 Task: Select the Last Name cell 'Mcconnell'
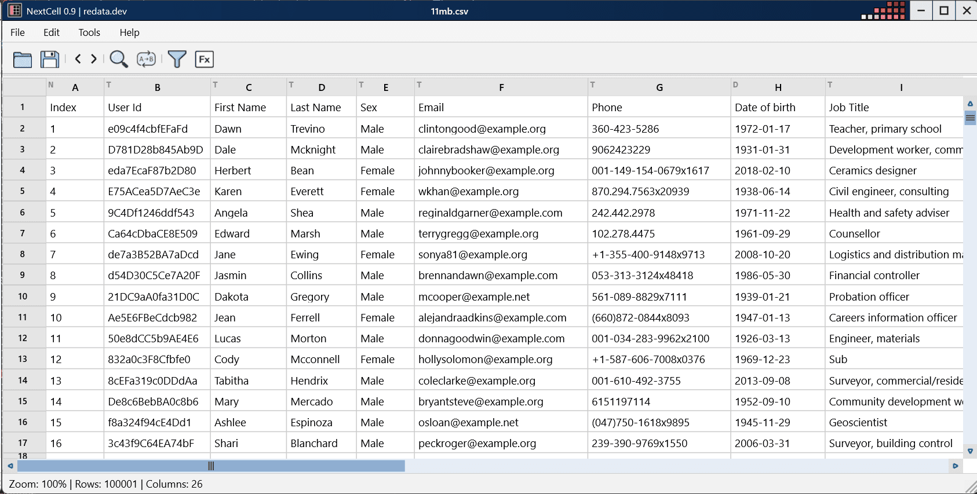pyautogui.click(x=322, y=359)
